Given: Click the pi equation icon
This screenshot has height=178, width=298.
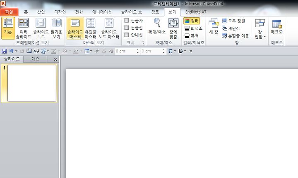Looking at the screenshot, I should (170, 51).
